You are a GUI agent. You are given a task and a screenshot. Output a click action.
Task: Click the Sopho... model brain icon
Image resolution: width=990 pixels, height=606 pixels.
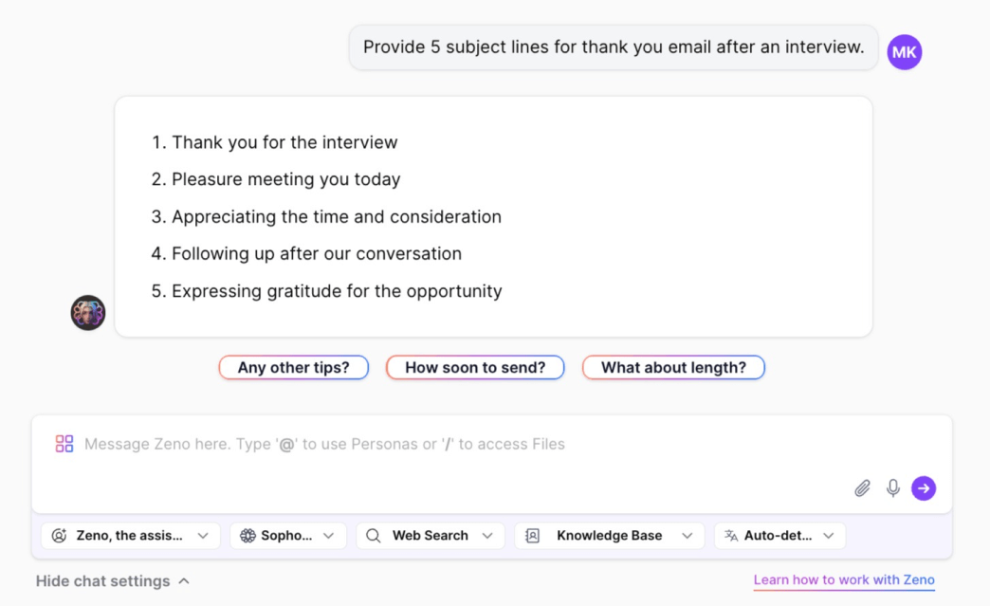[x=247, y=535]
